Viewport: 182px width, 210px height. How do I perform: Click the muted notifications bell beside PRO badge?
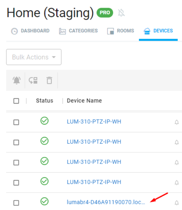click(x=121, y=13)
